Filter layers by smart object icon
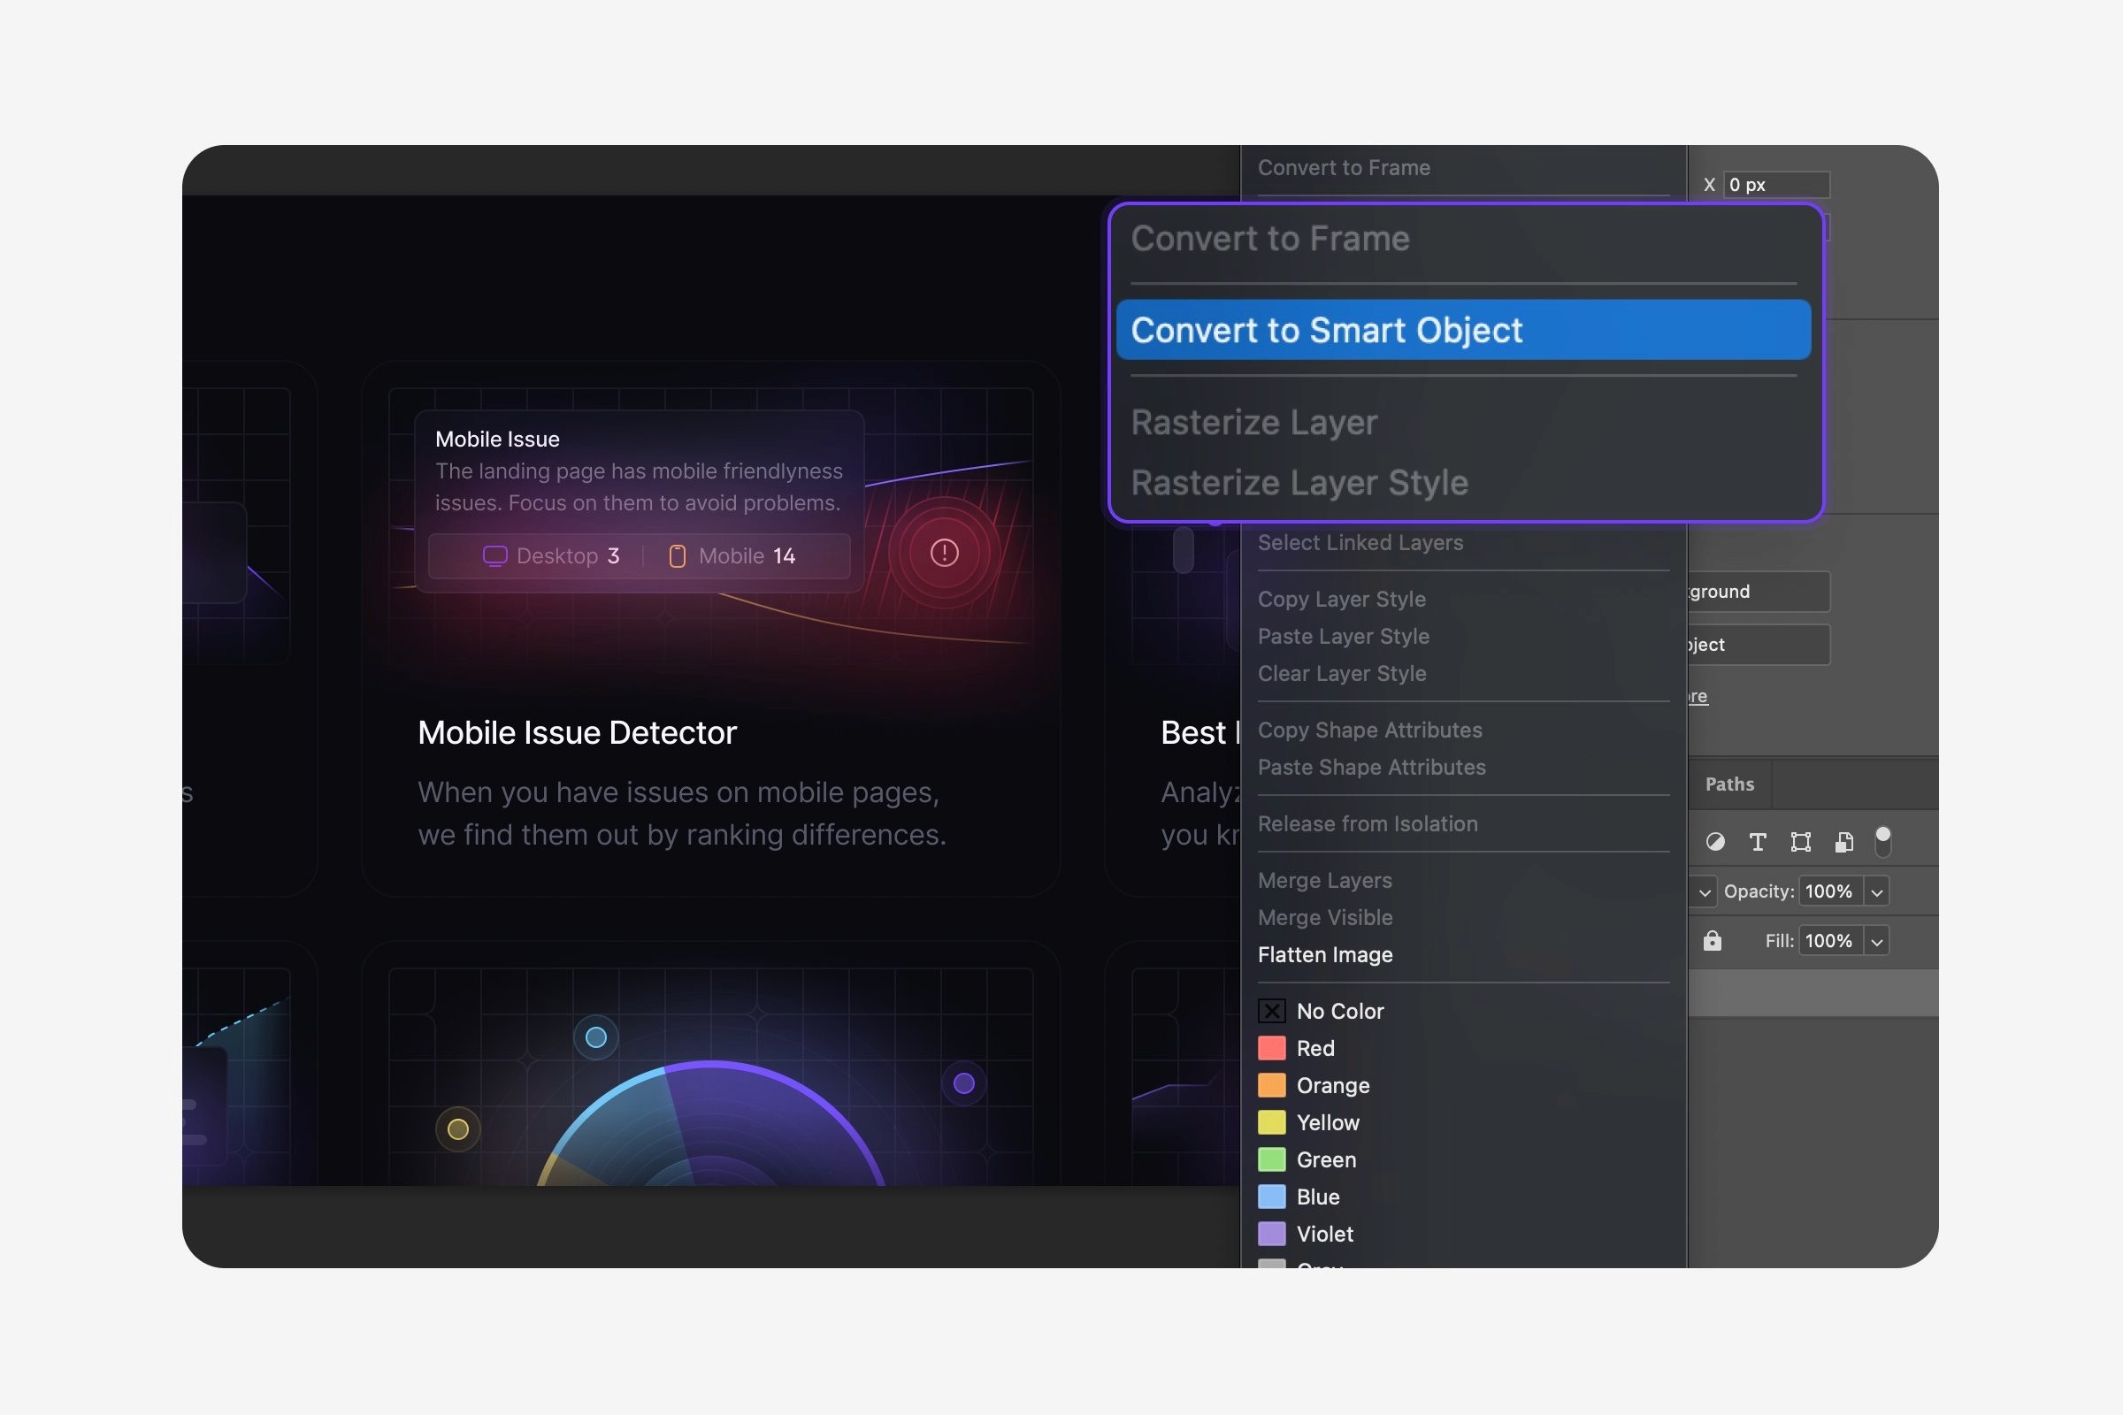 (1844, 842)
